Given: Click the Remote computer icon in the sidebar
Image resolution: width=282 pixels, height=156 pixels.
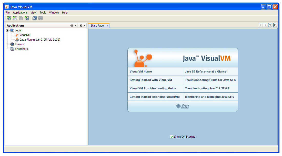Looking at the screenshot, I should pyautogui.click(x=11, y=44).
